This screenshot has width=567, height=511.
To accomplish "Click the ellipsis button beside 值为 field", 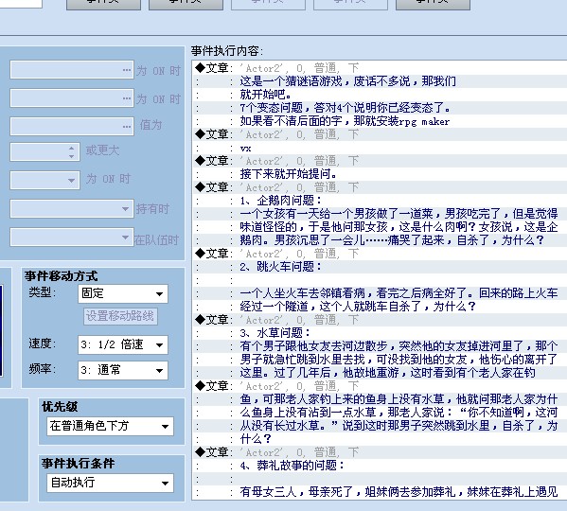I will click(127, 127).
